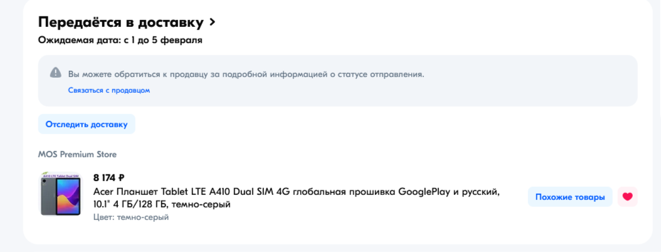The height and width of the screenshot is (252, 661).
Task: Open the Acer tablet product thumbnail
Action: tap(61, 195)
